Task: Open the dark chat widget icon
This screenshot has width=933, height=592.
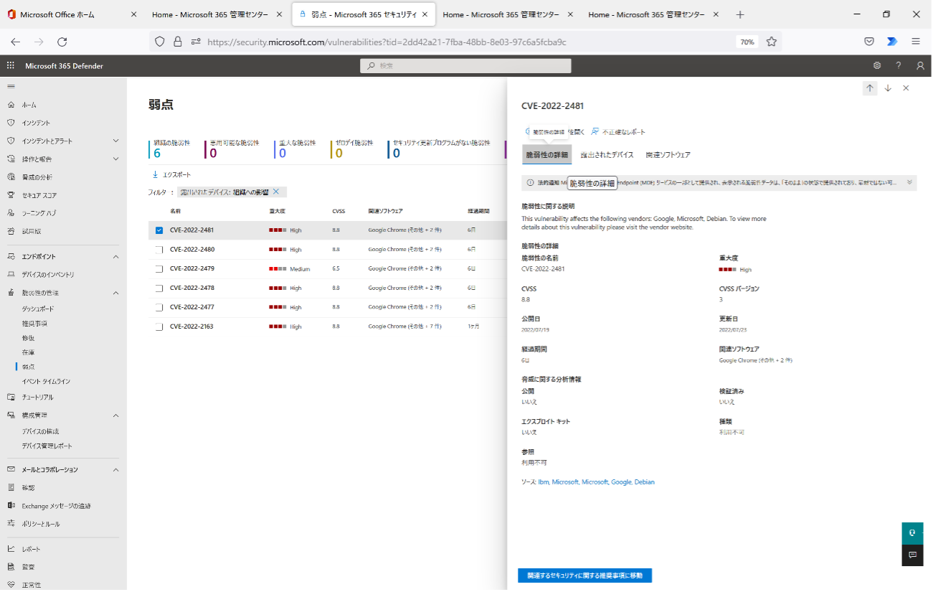Action: pyautogui.click(x=912, y=555)
